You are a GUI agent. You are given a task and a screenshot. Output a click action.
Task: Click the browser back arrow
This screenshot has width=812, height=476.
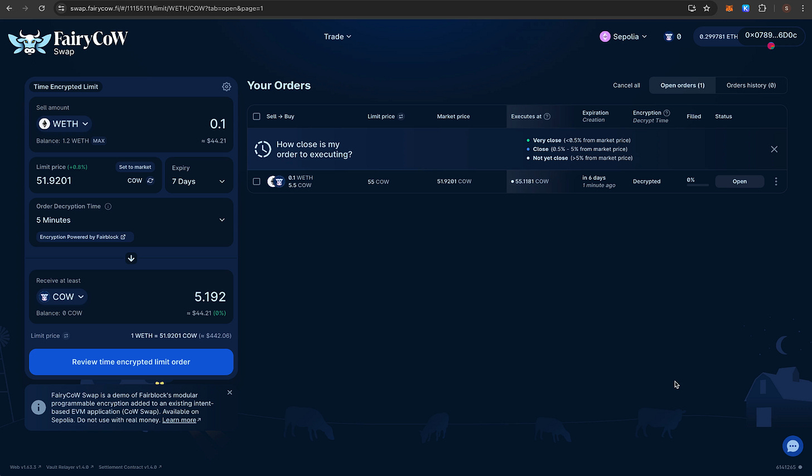[x=9, y=8]
